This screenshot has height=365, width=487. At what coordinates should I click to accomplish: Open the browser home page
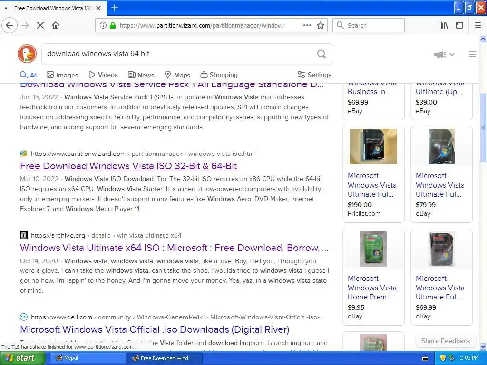[x=56, y=26]
